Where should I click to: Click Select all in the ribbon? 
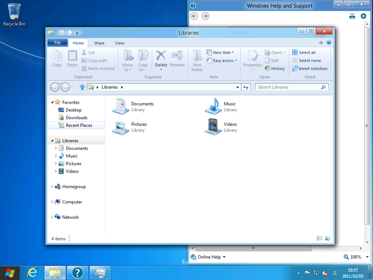pyautogui.click(x=304, y=52)
